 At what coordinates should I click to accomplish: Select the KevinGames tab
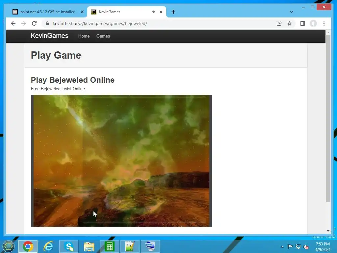tap(127, 12)
